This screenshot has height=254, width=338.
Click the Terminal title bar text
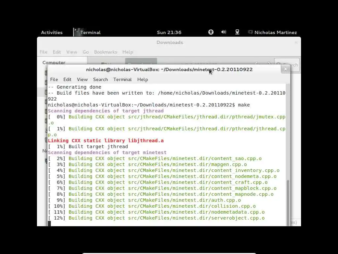point(169,69)
